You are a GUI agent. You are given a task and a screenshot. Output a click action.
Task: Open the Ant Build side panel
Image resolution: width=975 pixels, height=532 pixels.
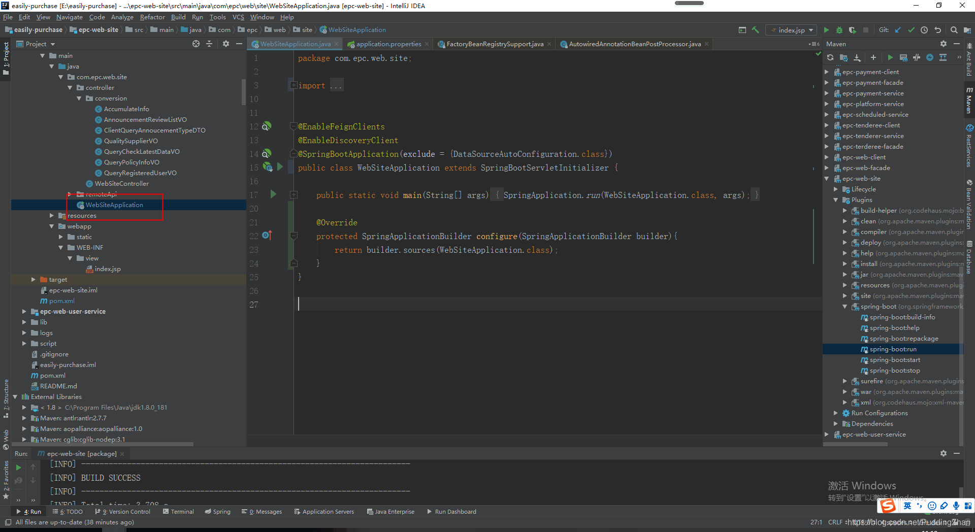969,60
